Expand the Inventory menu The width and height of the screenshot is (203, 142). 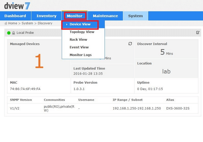tap(46, 16)
